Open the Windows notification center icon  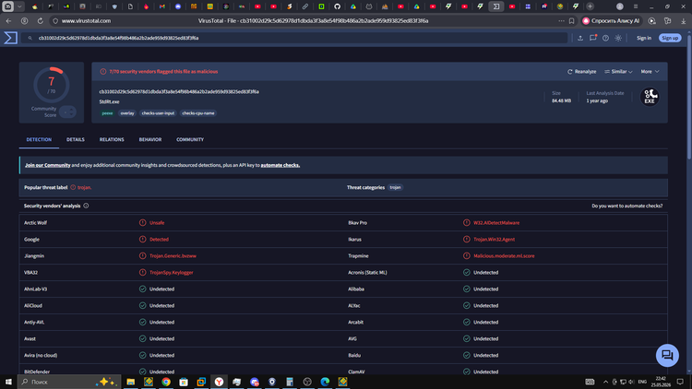(x=680, y=382)
